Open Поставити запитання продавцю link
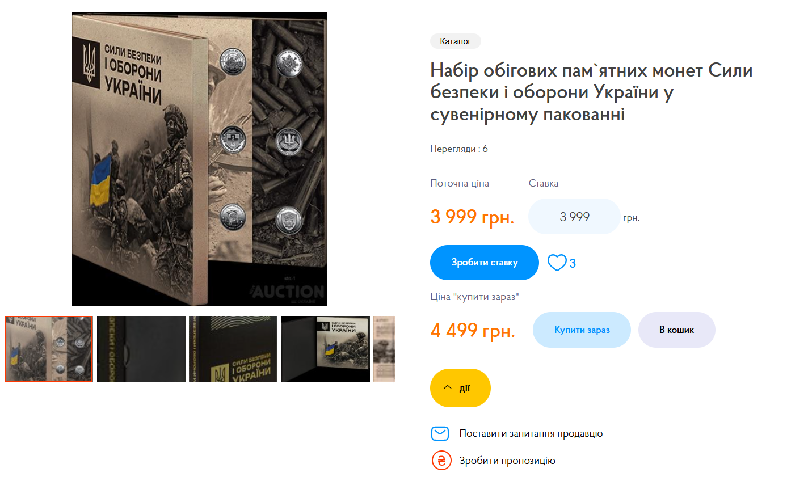The image size is (787, 481). tap(531, 433)
